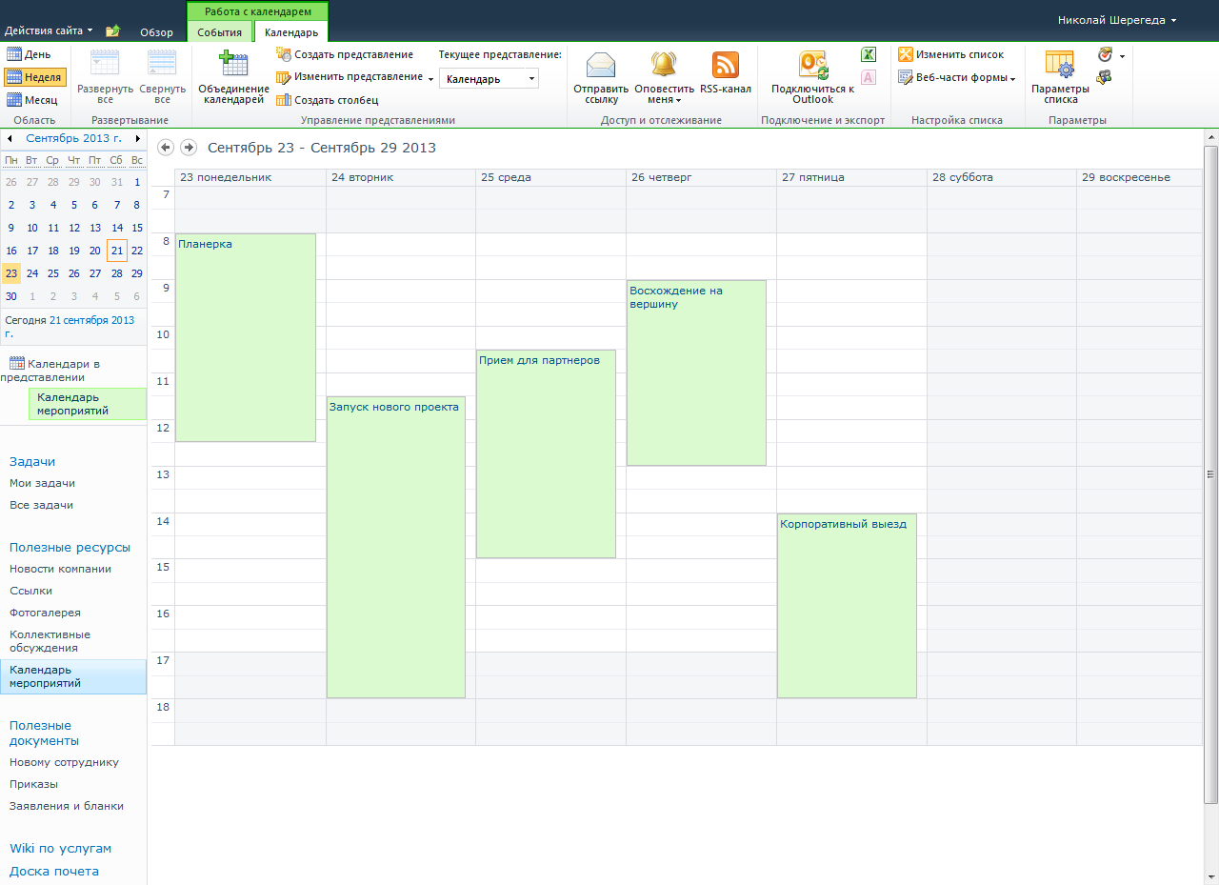
Task: Show previous month in mini calendar
Action: tap(10, 139)
